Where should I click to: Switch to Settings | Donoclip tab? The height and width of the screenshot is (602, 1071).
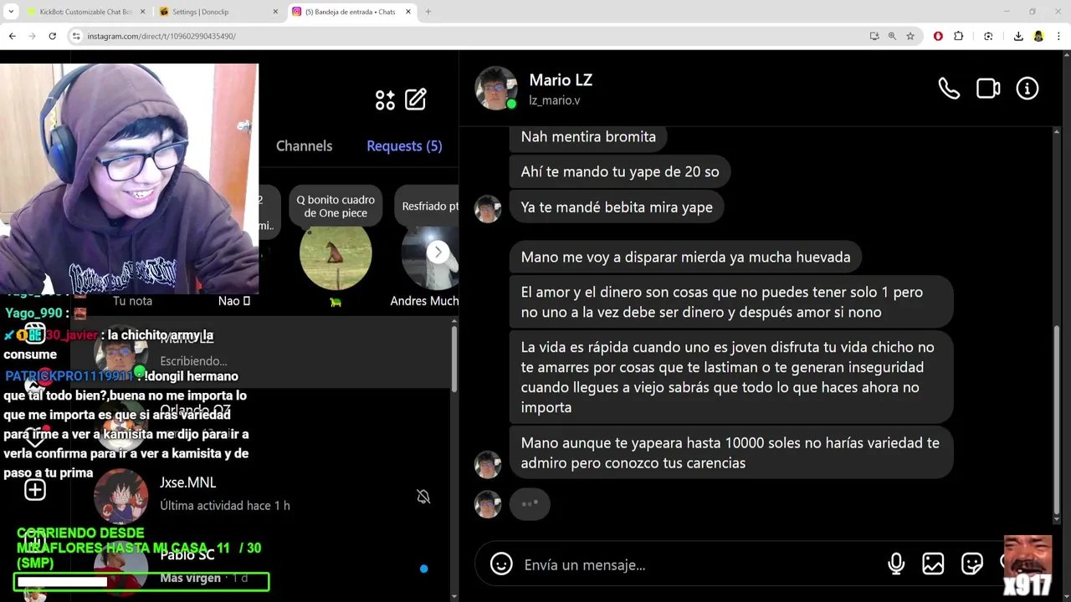[x=218, y=12]
